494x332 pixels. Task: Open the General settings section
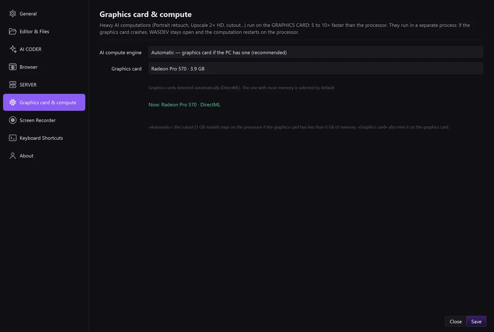tap(44, 14)
